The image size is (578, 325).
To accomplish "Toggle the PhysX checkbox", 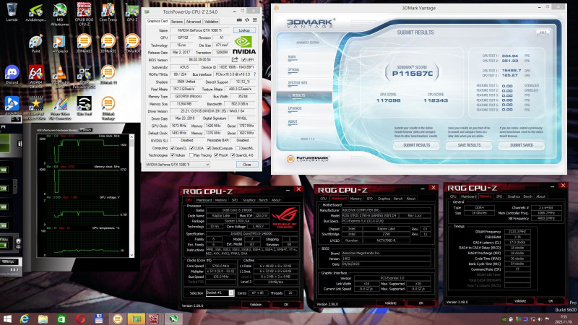I will pyautogui.click(x=216, y=155).
